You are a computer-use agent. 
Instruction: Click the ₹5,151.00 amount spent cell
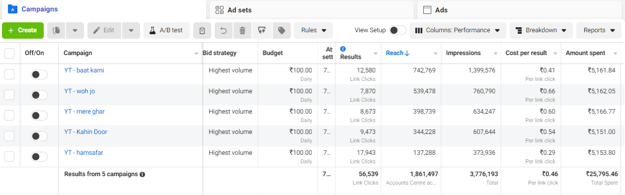click(x=602, y=132)
